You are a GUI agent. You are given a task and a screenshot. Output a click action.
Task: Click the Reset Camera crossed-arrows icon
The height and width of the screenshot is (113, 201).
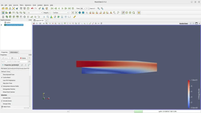(73, 12)
